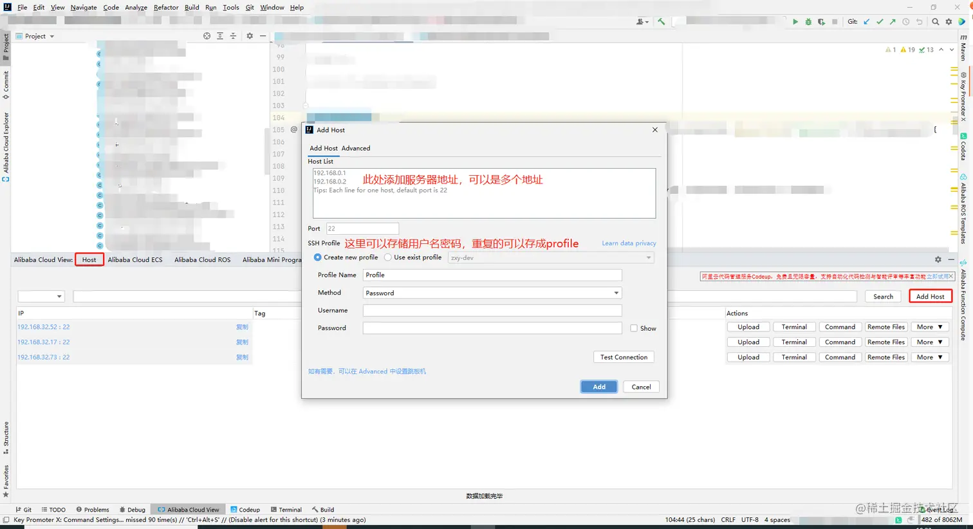This screenshot has width=973, height=529.
Task: Push commits with the Git green arrow
Action: click(893, 22)
